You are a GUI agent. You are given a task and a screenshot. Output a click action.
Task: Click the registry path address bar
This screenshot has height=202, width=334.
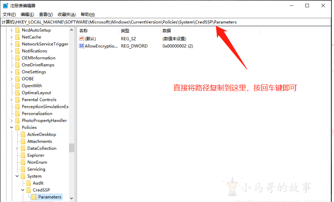point(166,22)
